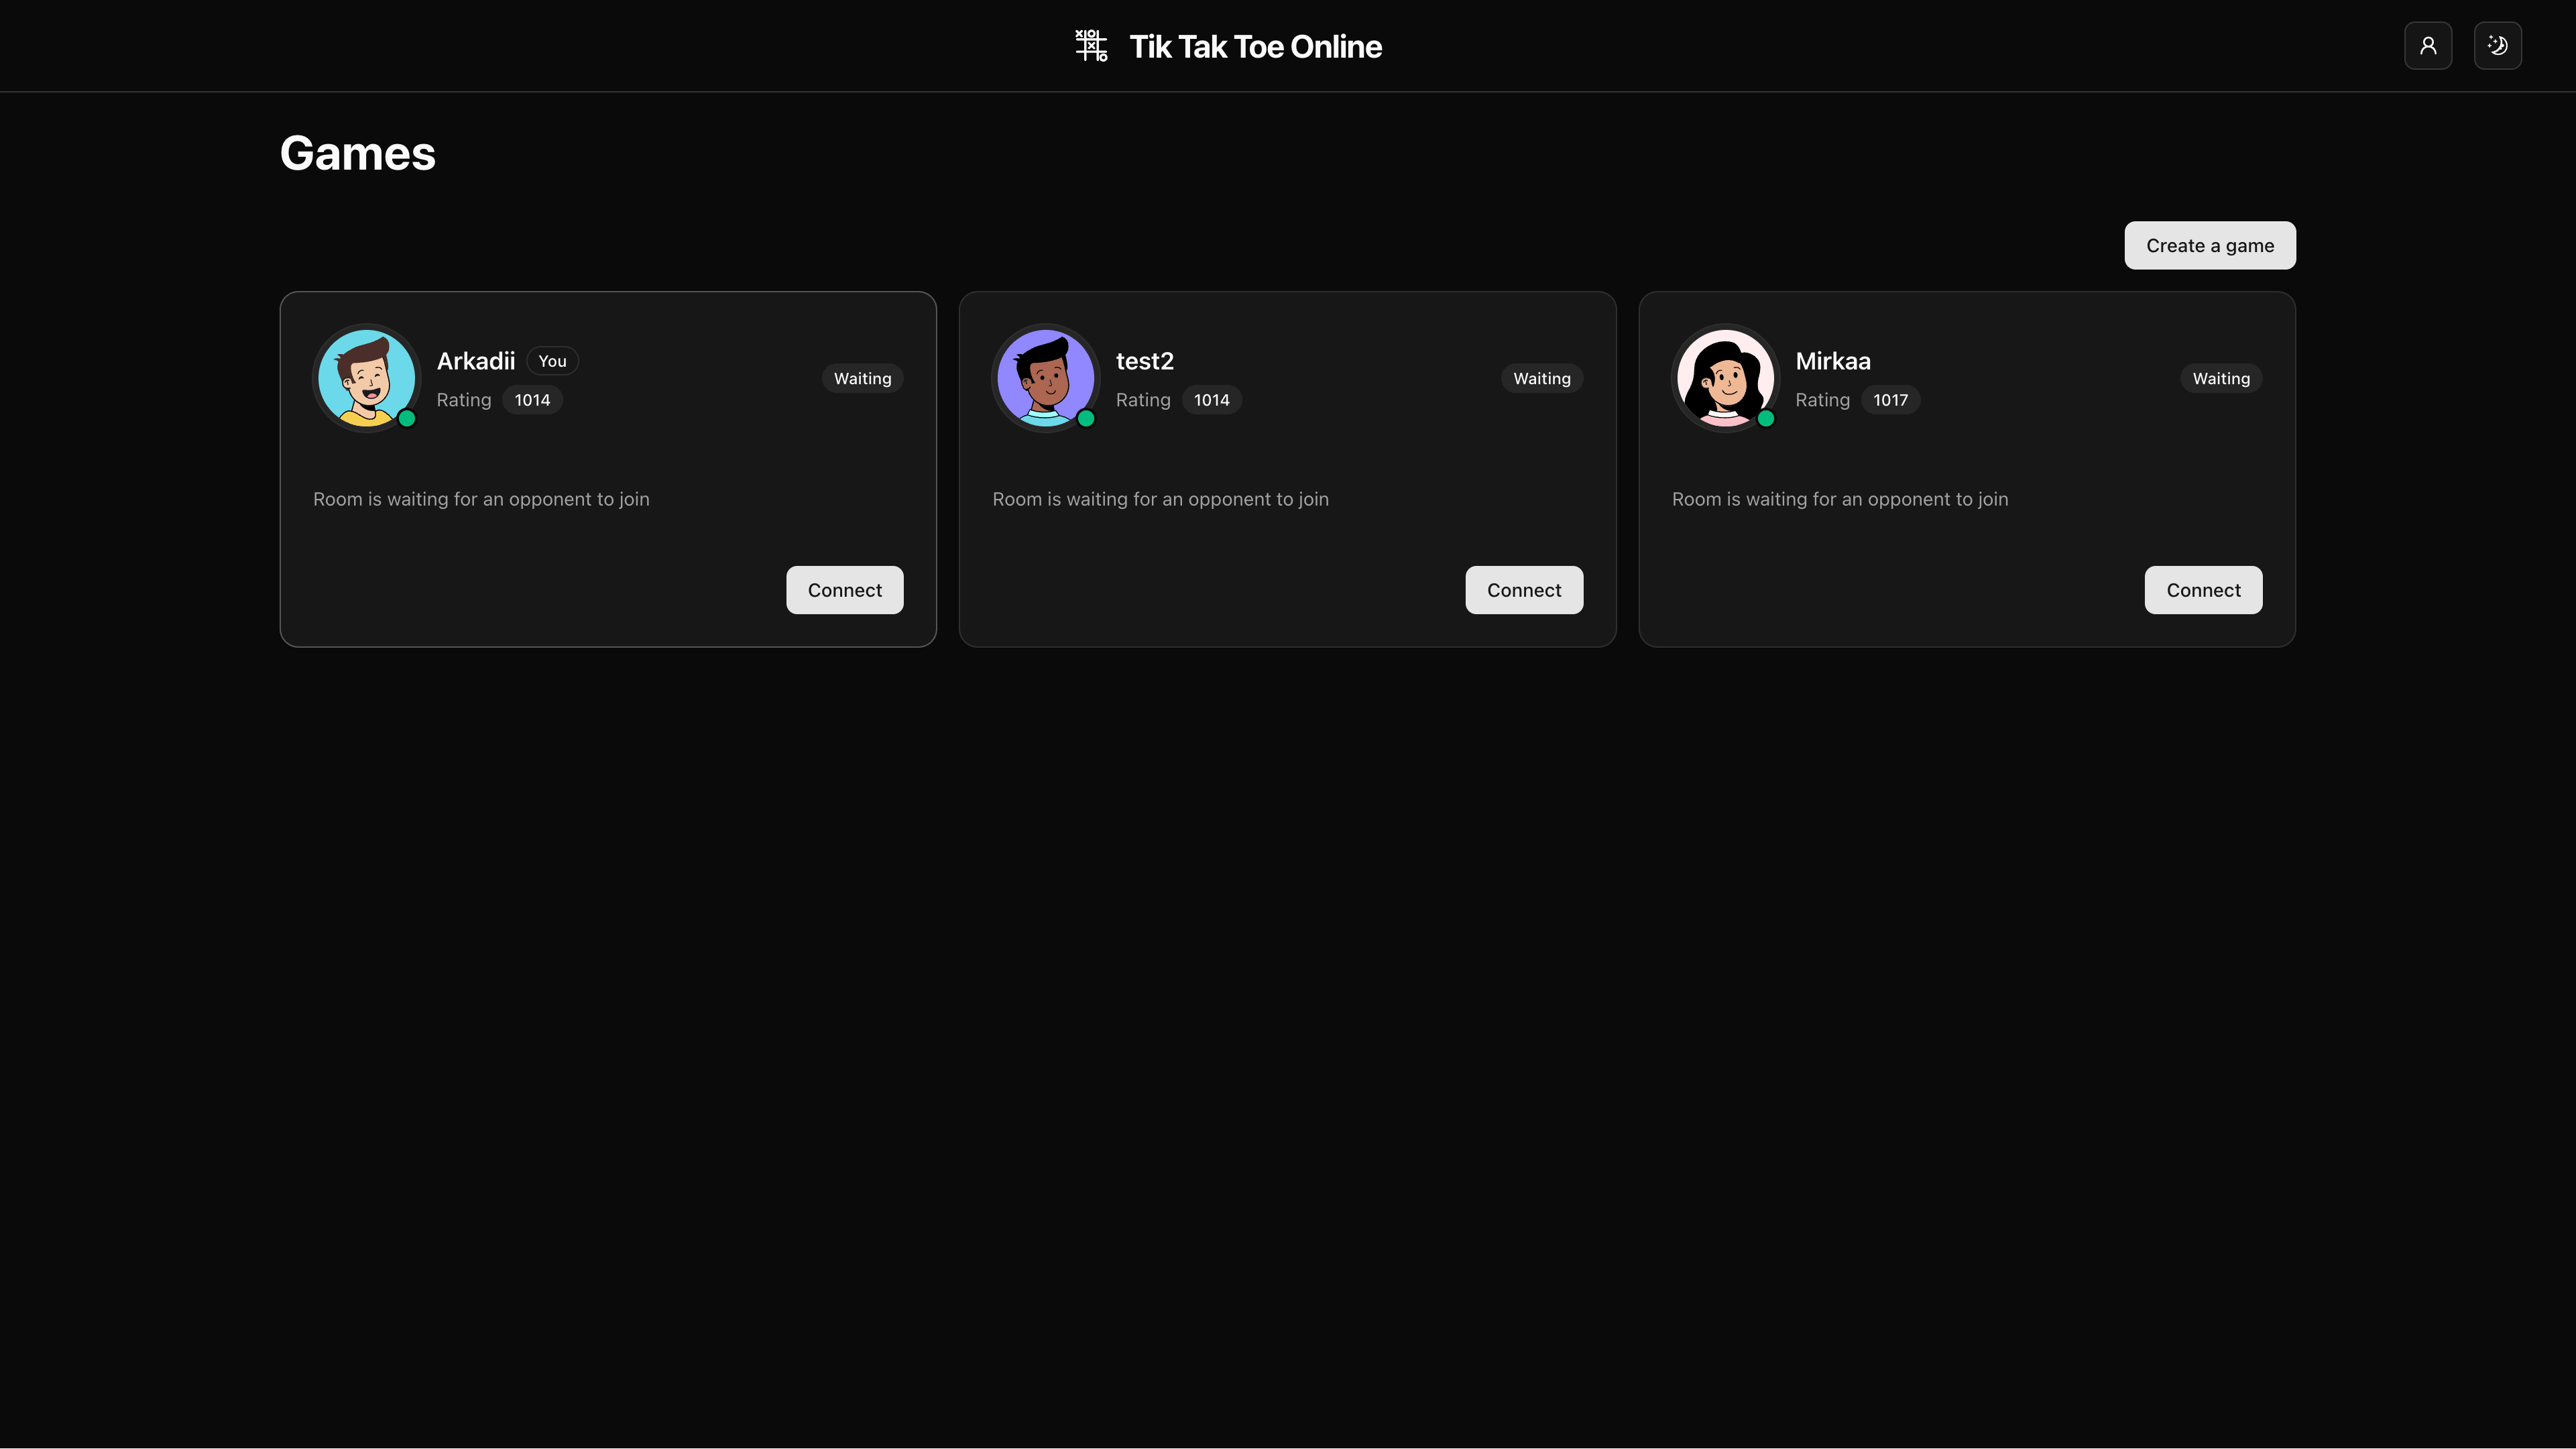Click Arkadii's rating value 1014
This screenshot has width=2576, height=1449.
pos(531,399)
